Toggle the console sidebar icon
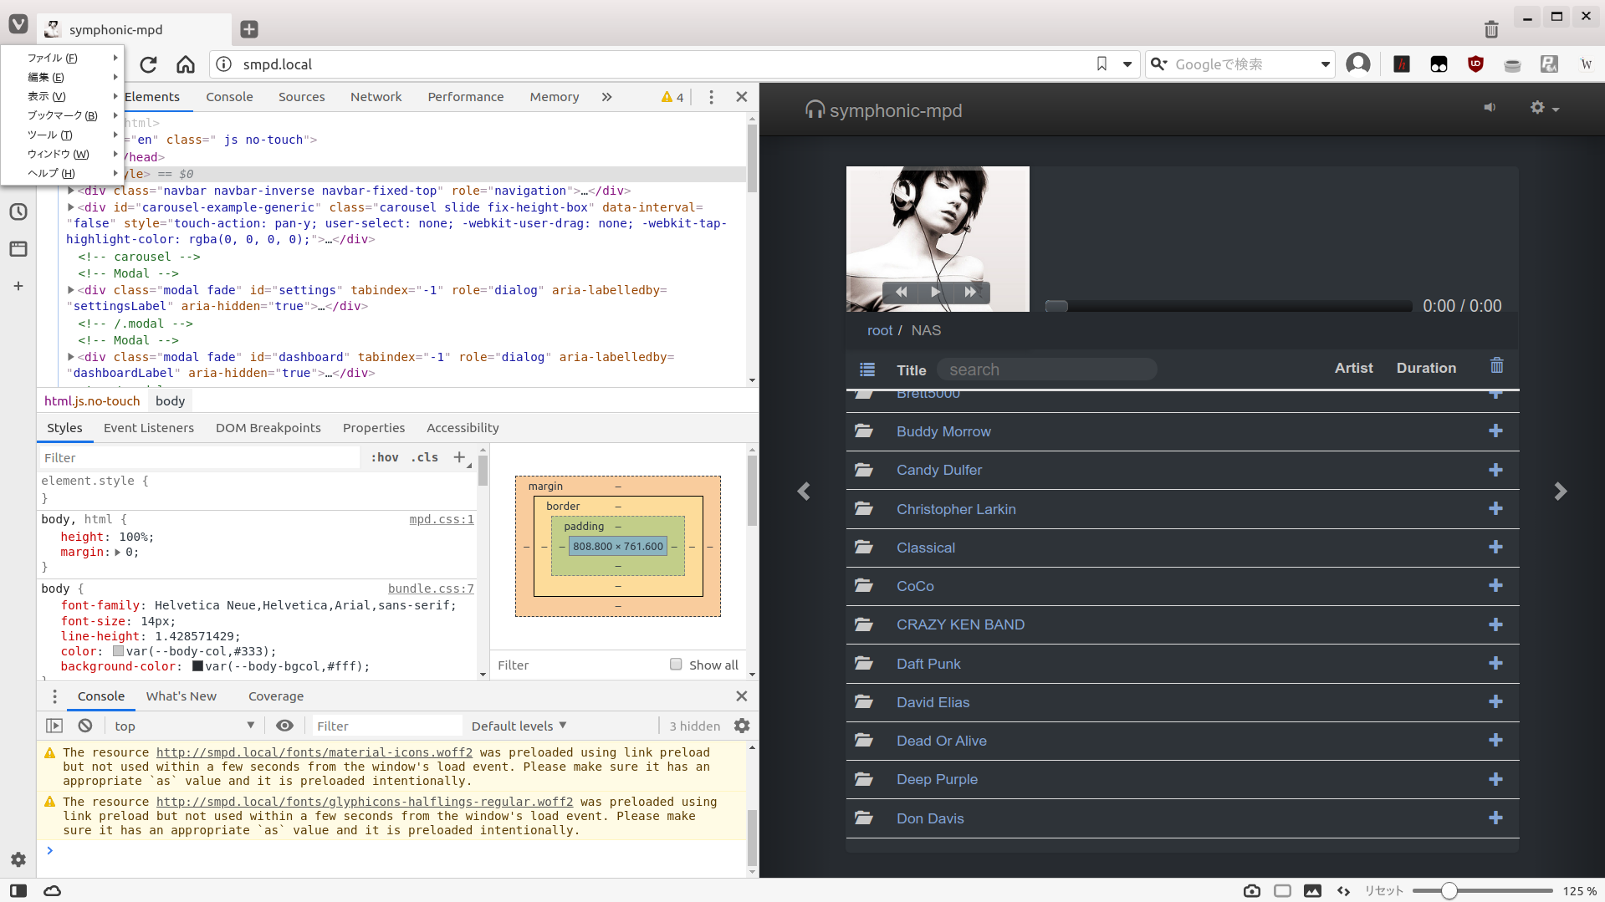Image resolution: width=1605 pixels, height=902 pixels. 54,726
